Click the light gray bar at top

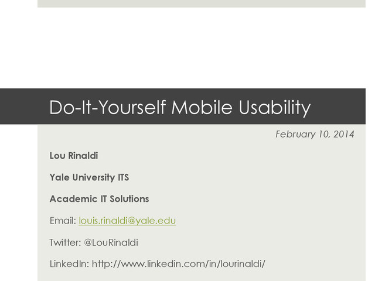pos(202,4)
